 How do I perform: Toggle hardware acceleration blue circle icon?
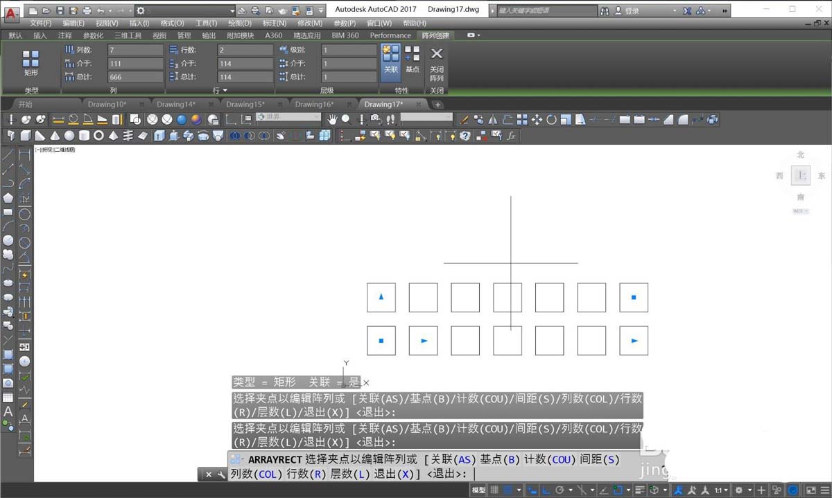792,490
